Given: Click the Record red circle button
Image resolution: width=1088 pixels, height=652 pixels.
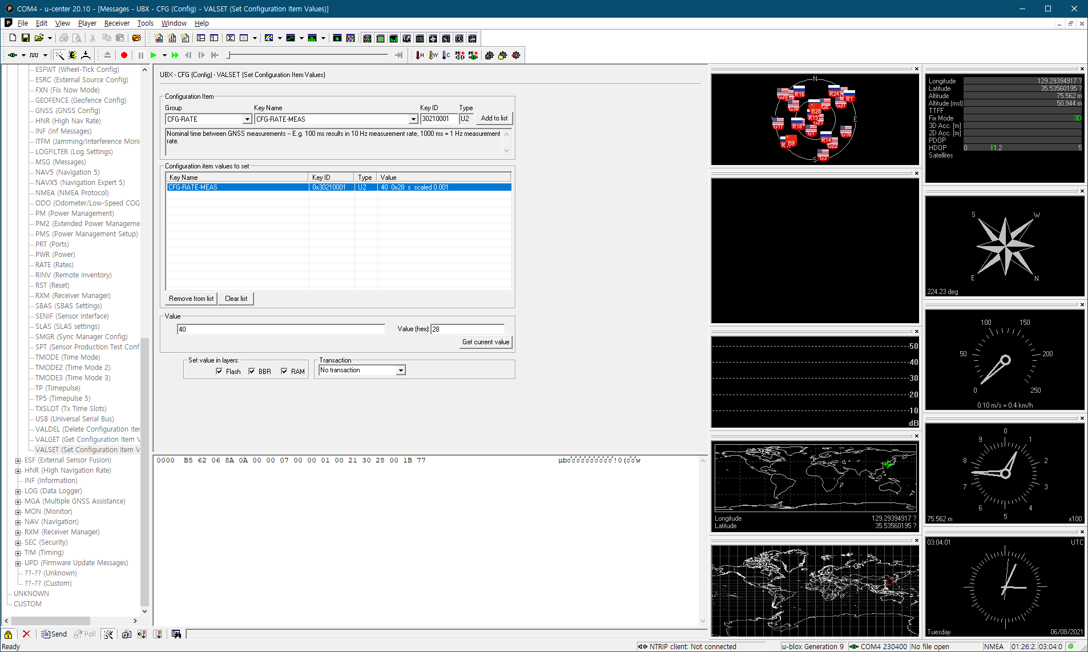Looking at the screenshot, I should click(124, 55).
